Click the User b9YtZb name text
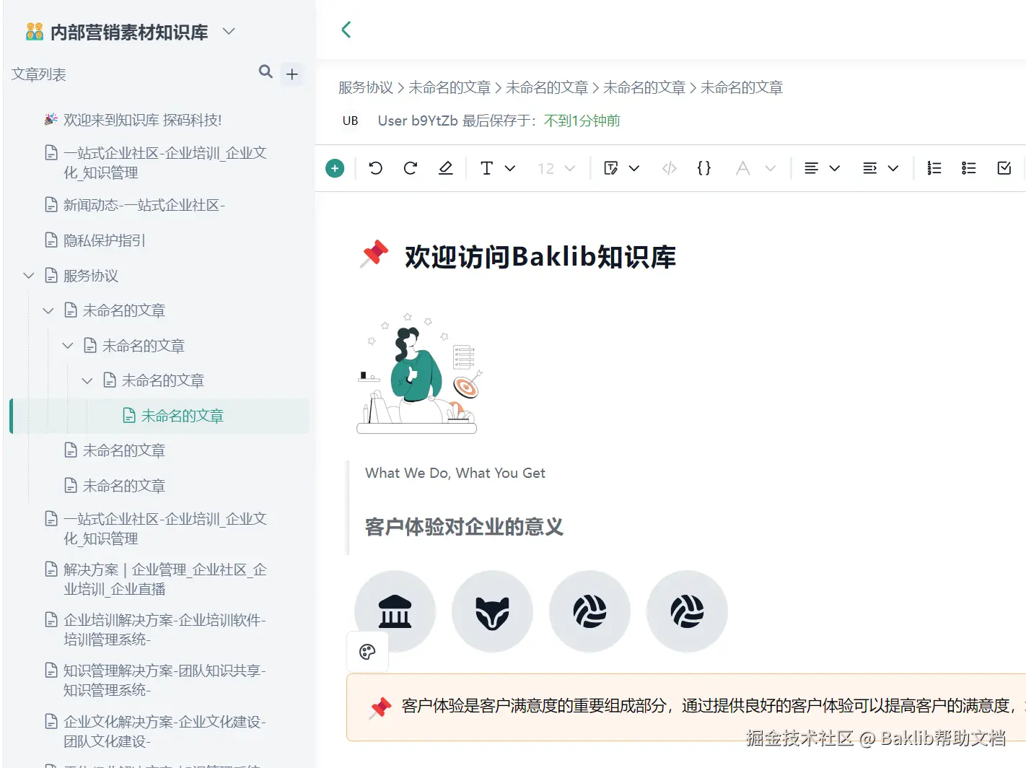This screenshot has height=768, width=1026. (x=418, y=121)
